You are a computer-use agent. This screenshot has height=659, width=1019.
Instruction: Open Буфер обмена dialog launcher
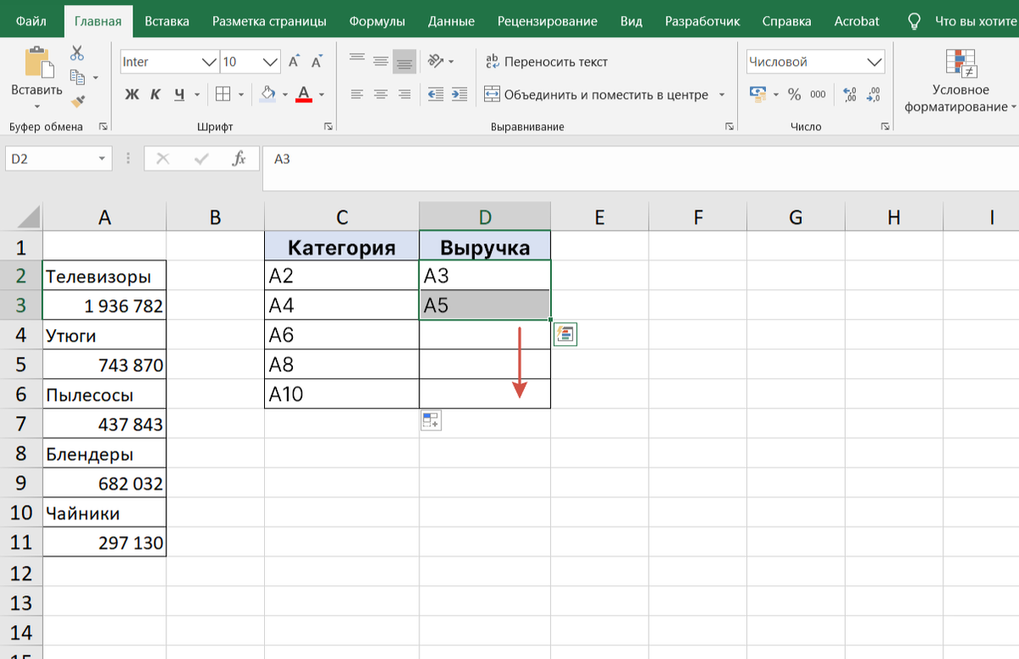click(x=104, y=126)
